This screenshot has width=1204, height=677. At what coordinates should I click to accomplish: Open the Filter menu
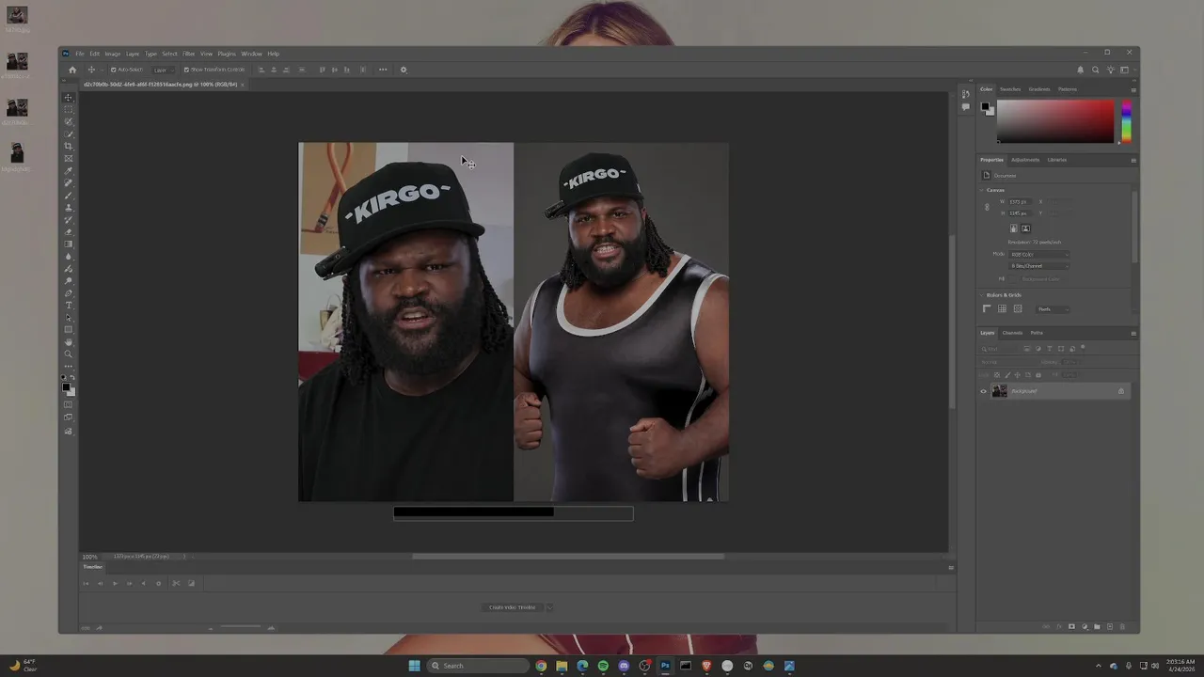coord(188,54)
